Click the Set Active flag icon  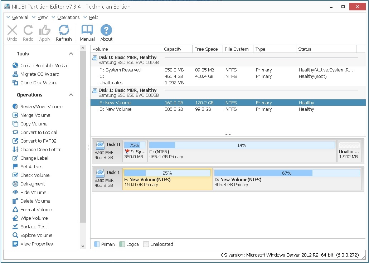coord(15,167)
